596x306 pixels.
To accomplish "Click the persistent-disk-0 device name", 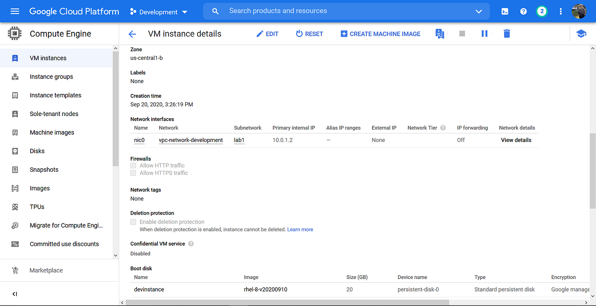I will 418,289.
